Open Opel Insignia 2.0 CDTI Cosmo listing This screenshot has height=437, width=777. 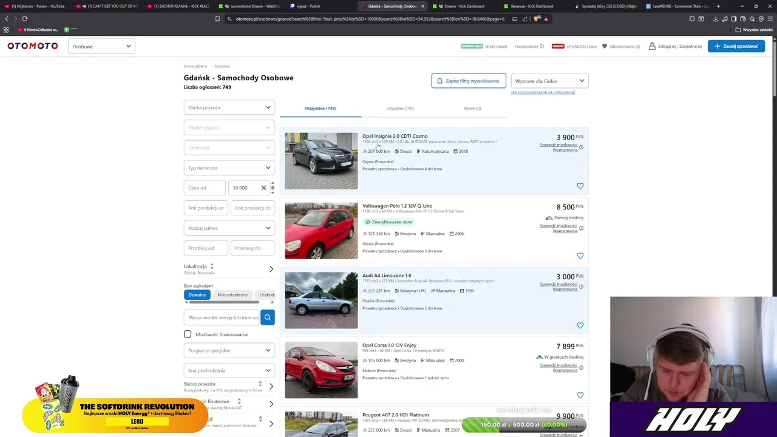(395, 136)
